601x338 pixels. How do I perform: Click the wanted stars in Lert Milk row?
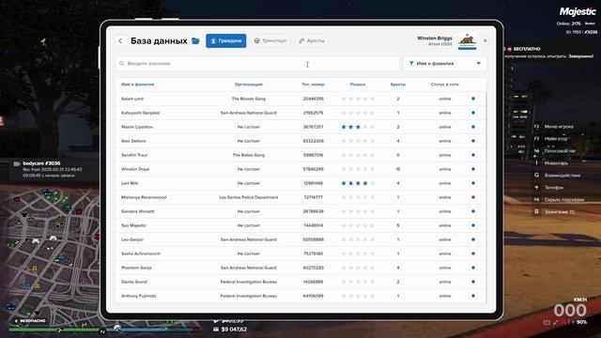coord(358,183)
